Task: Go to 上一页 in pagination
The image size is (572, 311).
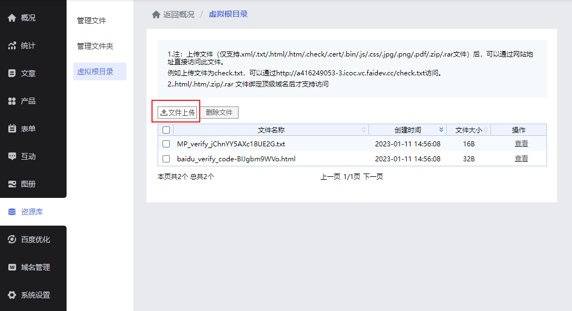Action: click(331, 177)
